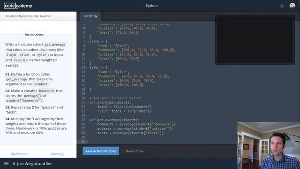The image size is (300, 169).
Task: Open the Q&A Forum link
Action: coord(19,154)
